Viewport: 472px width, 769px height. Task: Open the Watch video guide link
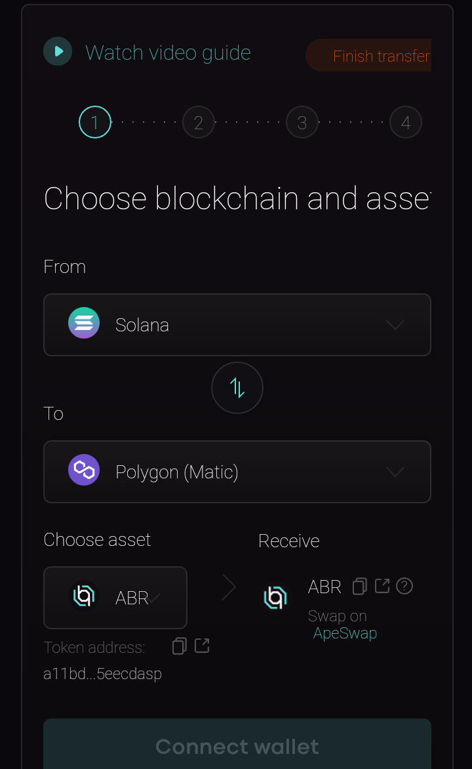(x=168, y=52)
